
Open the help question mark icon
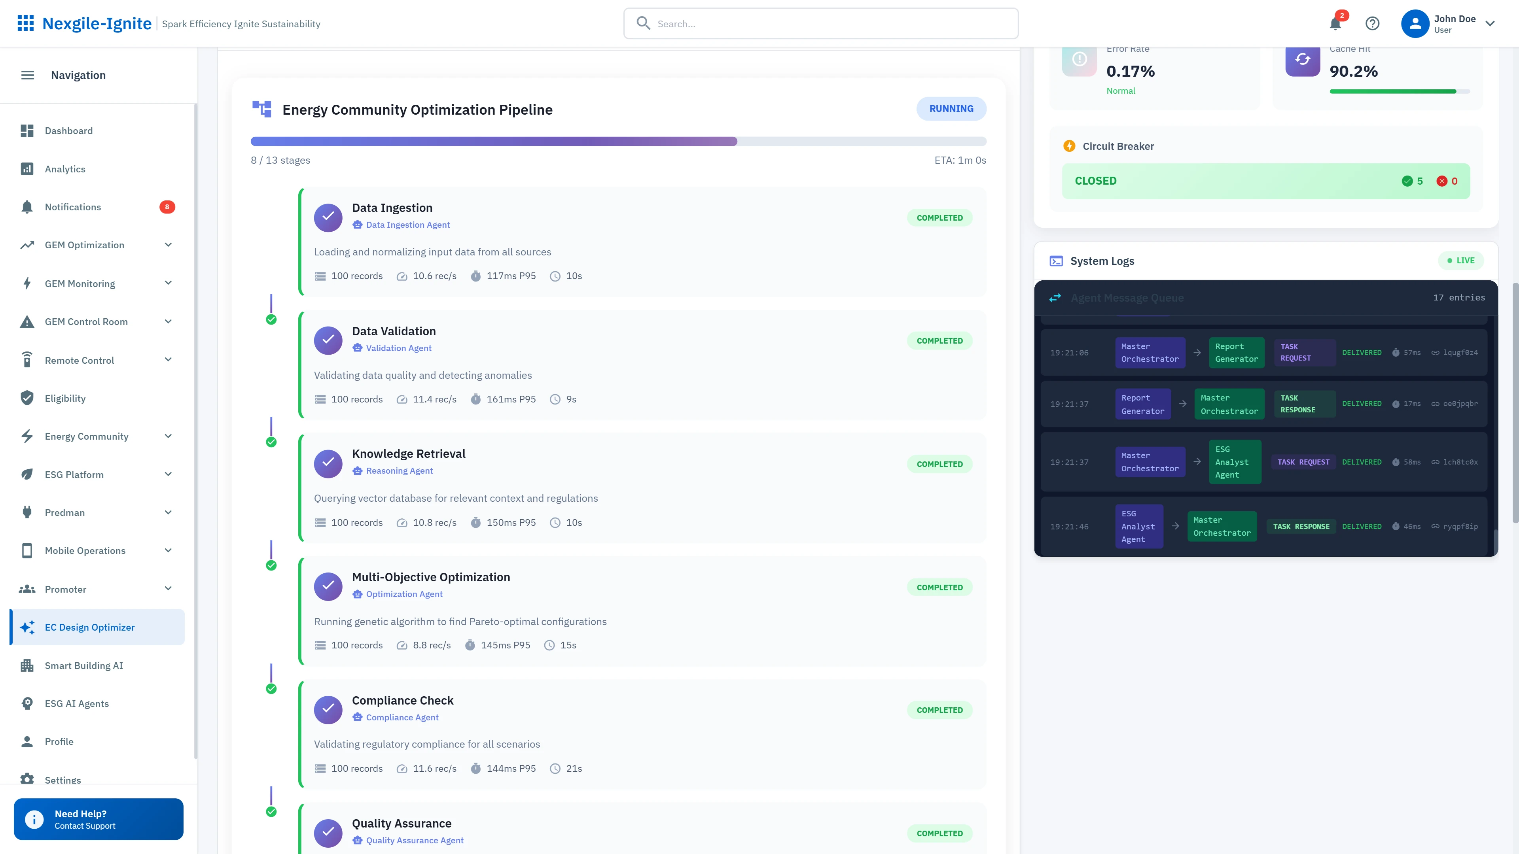[x=1372, y=24]
